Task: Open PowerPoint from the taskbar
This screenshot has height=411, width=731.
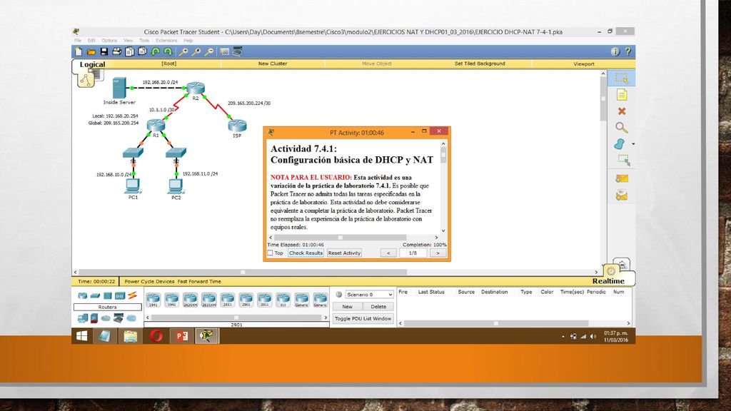Action: [181, 336]
